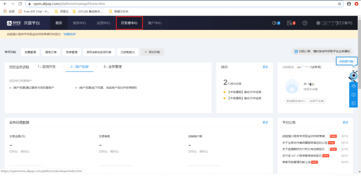Image resolution: width=361 pixels, height=176 pixels.
Task: Click the 我要阅读 link in banner
Action: point(70,34)
